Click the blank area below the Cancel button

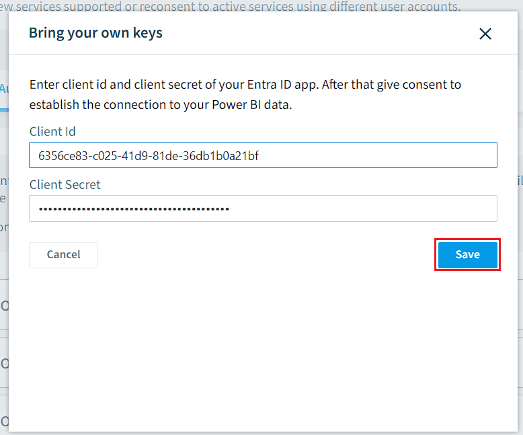pyautogui.click(x=63, y=333)
